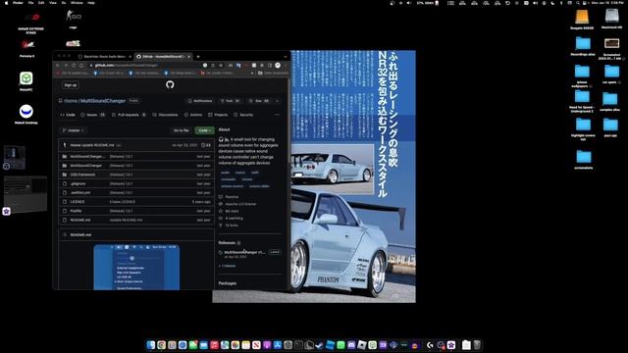Open the Pull requests tab

click(130, 115)
